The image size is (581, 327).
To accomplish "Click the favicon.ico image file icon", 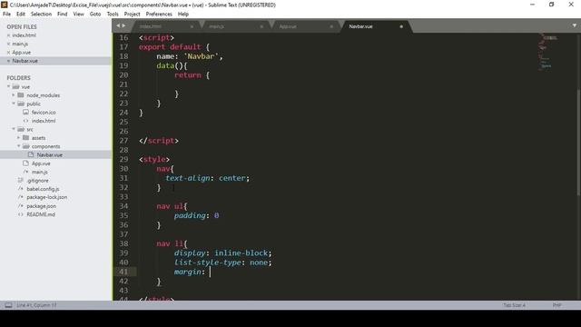I will point(26,112).
